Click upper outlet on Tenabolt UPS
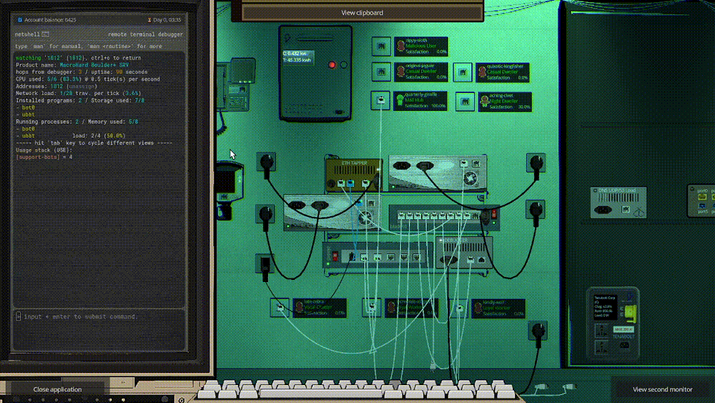715x403 pixels. coord(601,331)
